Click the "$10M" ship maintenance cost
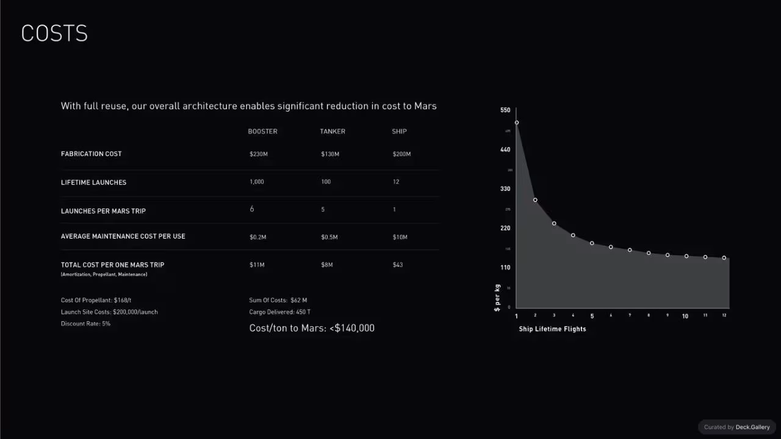The width and height of the screenshot is (781, 439). 400,237
